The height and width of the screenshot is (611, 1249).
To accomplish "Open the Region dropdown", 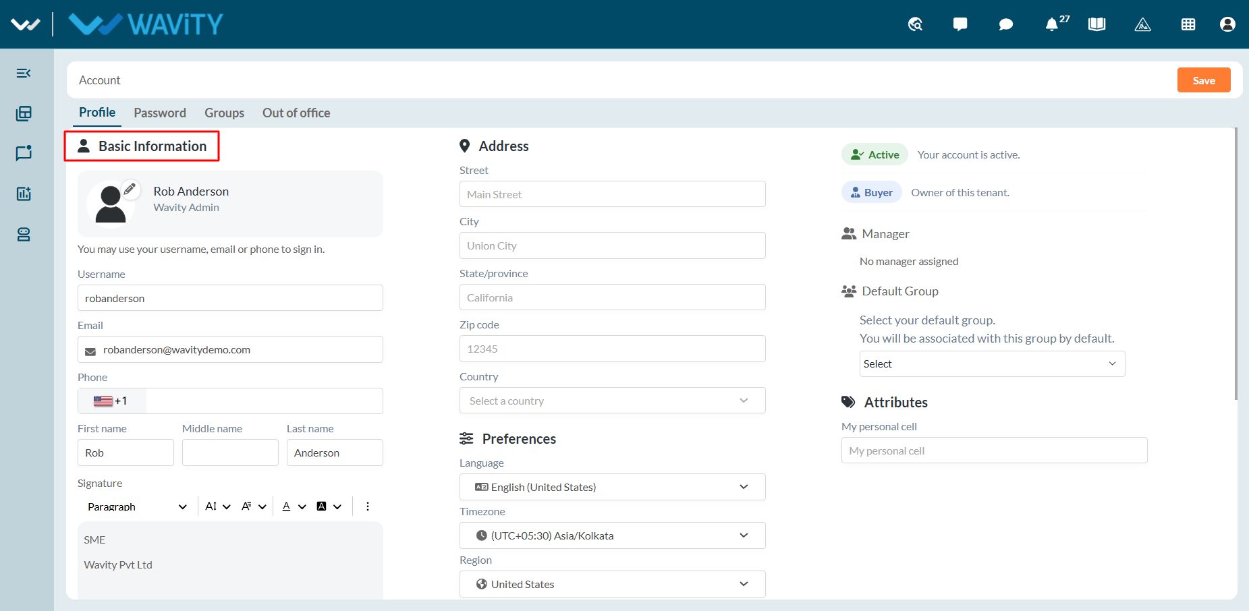I will [x=613, y=584].
